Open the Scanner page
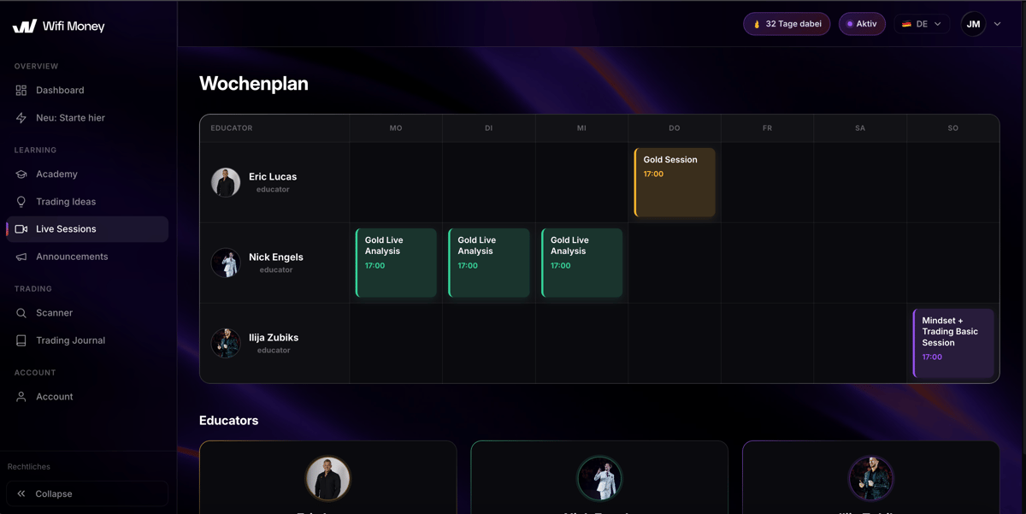 tap(87, 313)
